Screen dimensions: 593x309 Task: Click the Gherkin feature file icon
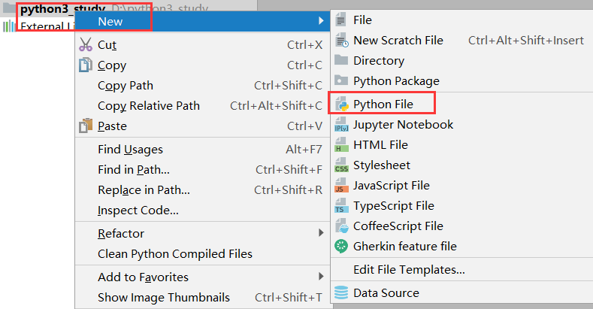pos(342,246)
